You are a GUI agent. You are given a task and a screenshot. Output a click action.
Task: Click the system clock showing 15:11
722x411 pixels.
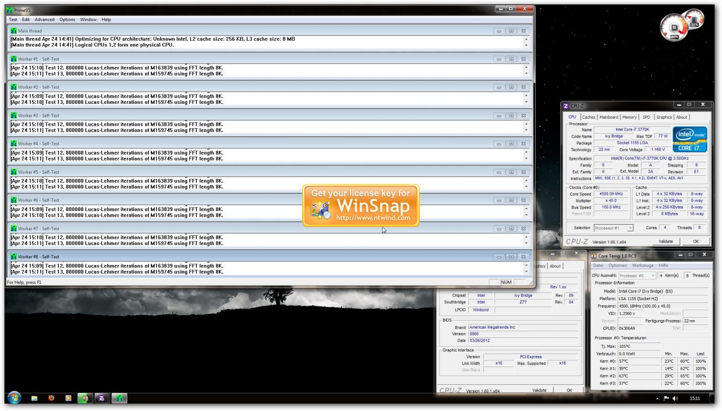695,398
